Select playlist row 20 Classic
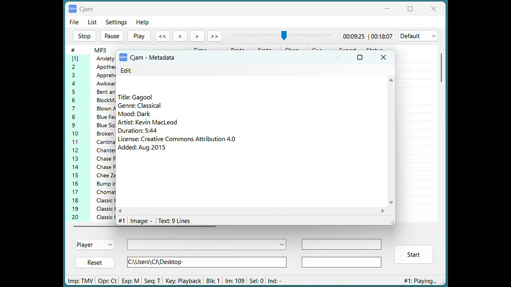Screen dimensions: 511x287 (91, 218)
